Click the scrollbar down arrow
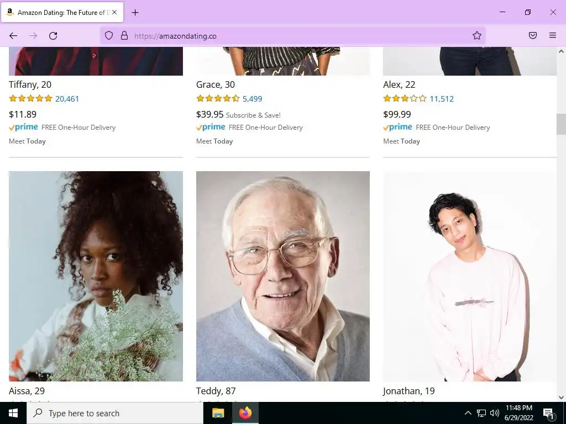566x424 pixels. (x=561, y=397)
